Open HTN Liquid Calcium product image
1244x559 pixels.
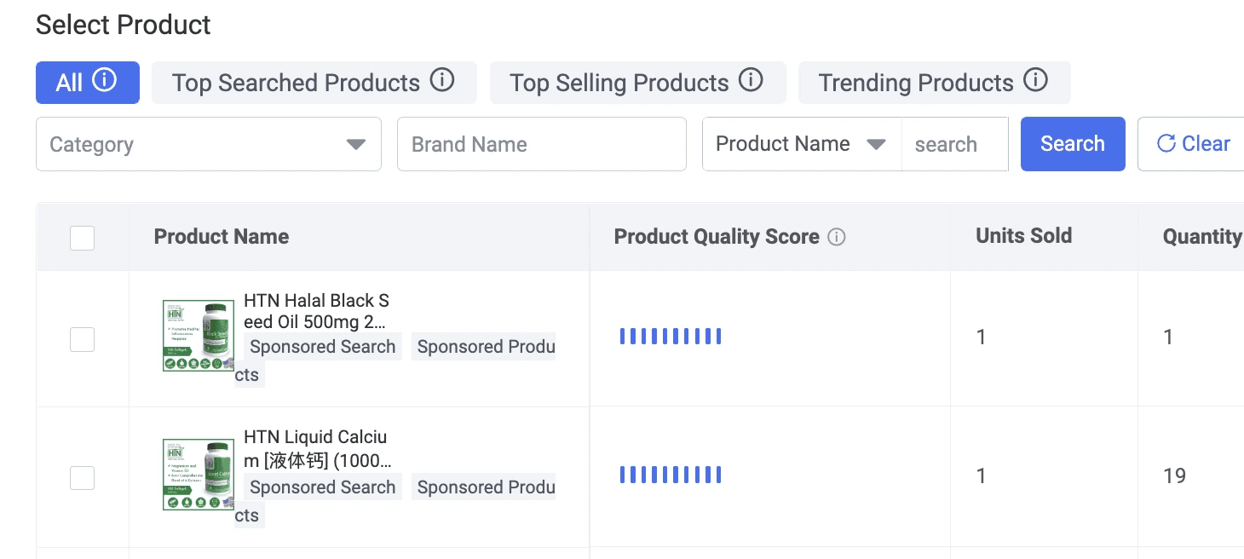(199, 475)
